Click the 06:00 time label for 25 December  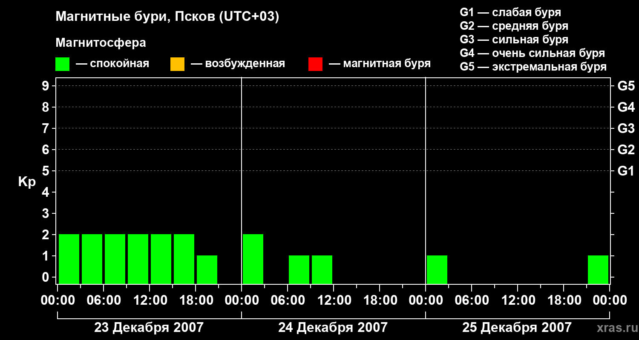[x=472, y=300]
